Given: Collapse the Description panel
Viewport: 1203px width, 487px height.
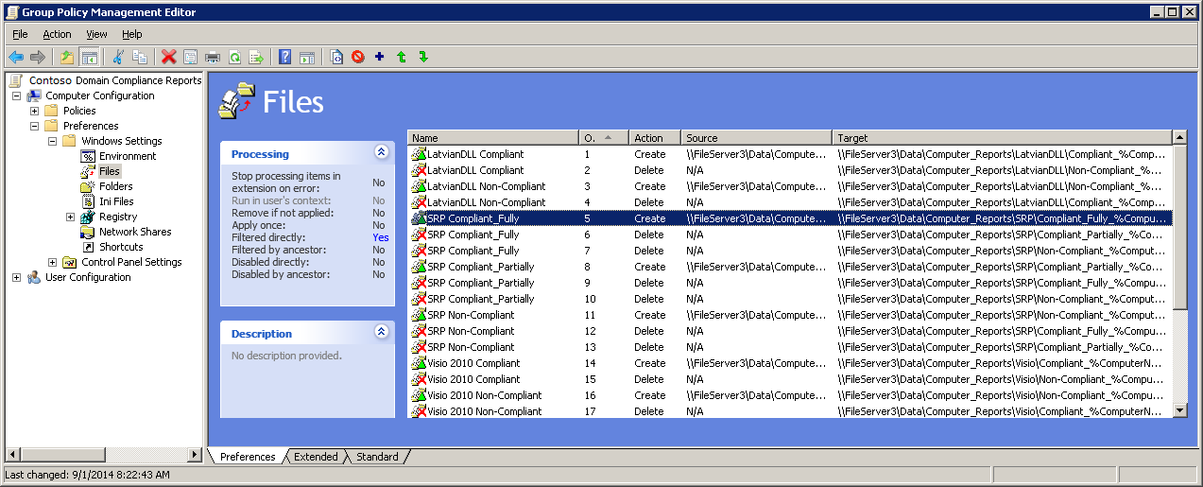Looking at the screenshot, I should point(381,332).
